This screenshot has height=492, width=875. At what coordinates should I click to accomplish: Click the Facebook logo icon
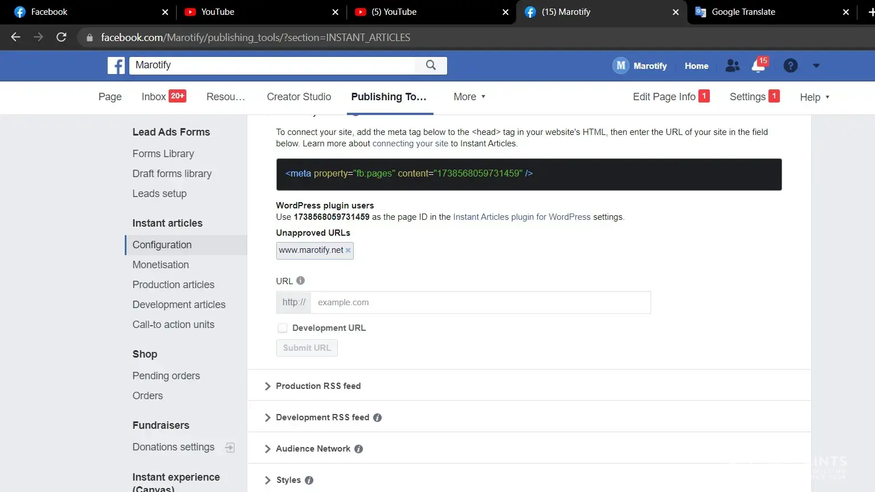116,65
